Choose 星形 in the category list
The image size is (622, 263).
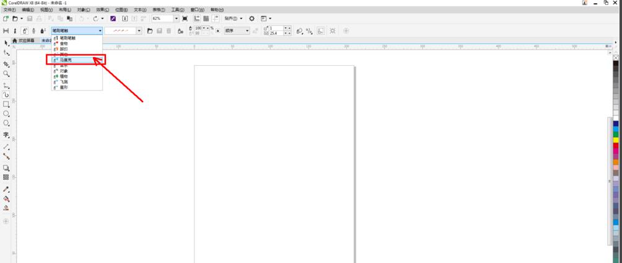pos(77,87)
